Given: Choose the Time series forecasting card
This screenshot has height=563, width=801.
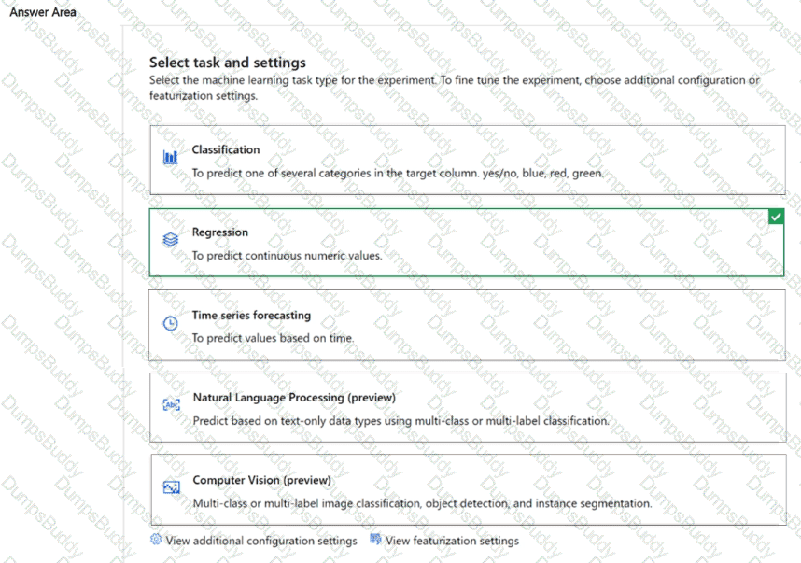Looking at the screenshot, I should (467, 325).
